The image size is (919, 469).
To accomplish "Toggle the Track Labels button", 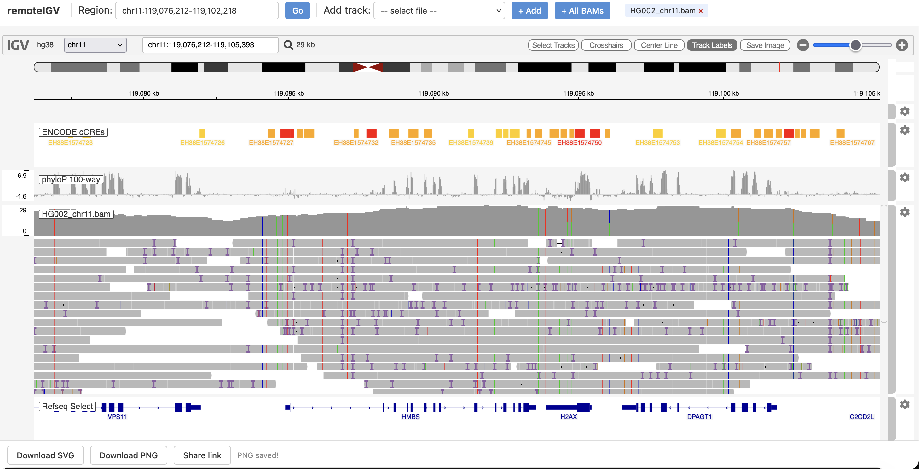I will pos(712,45).
